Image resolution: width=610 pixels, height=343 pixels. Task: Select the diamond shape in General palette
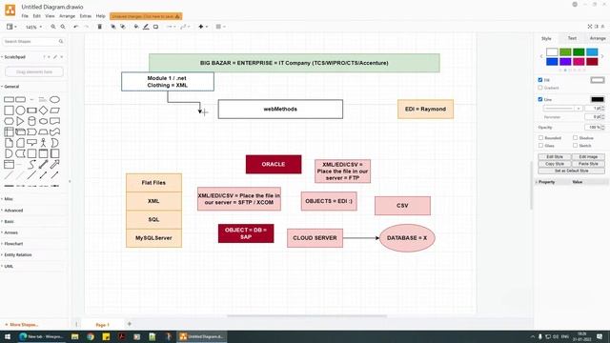click(43, 111)
